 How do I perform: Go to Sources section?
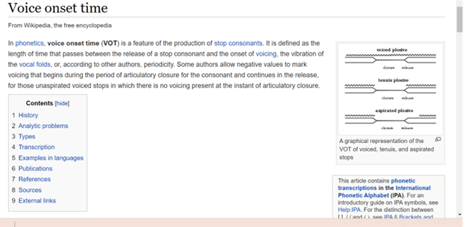point(30,190)
